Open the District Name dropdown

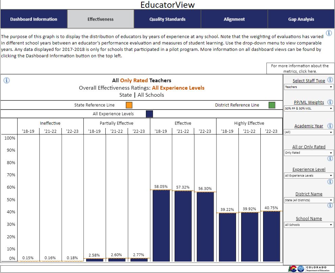(309, 200)
